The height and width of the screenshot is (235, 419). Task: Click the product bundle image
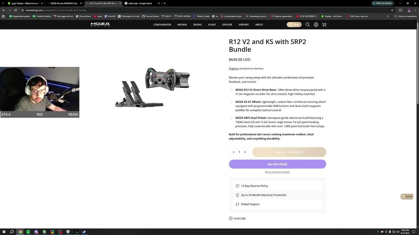click(x=152, y=87)
